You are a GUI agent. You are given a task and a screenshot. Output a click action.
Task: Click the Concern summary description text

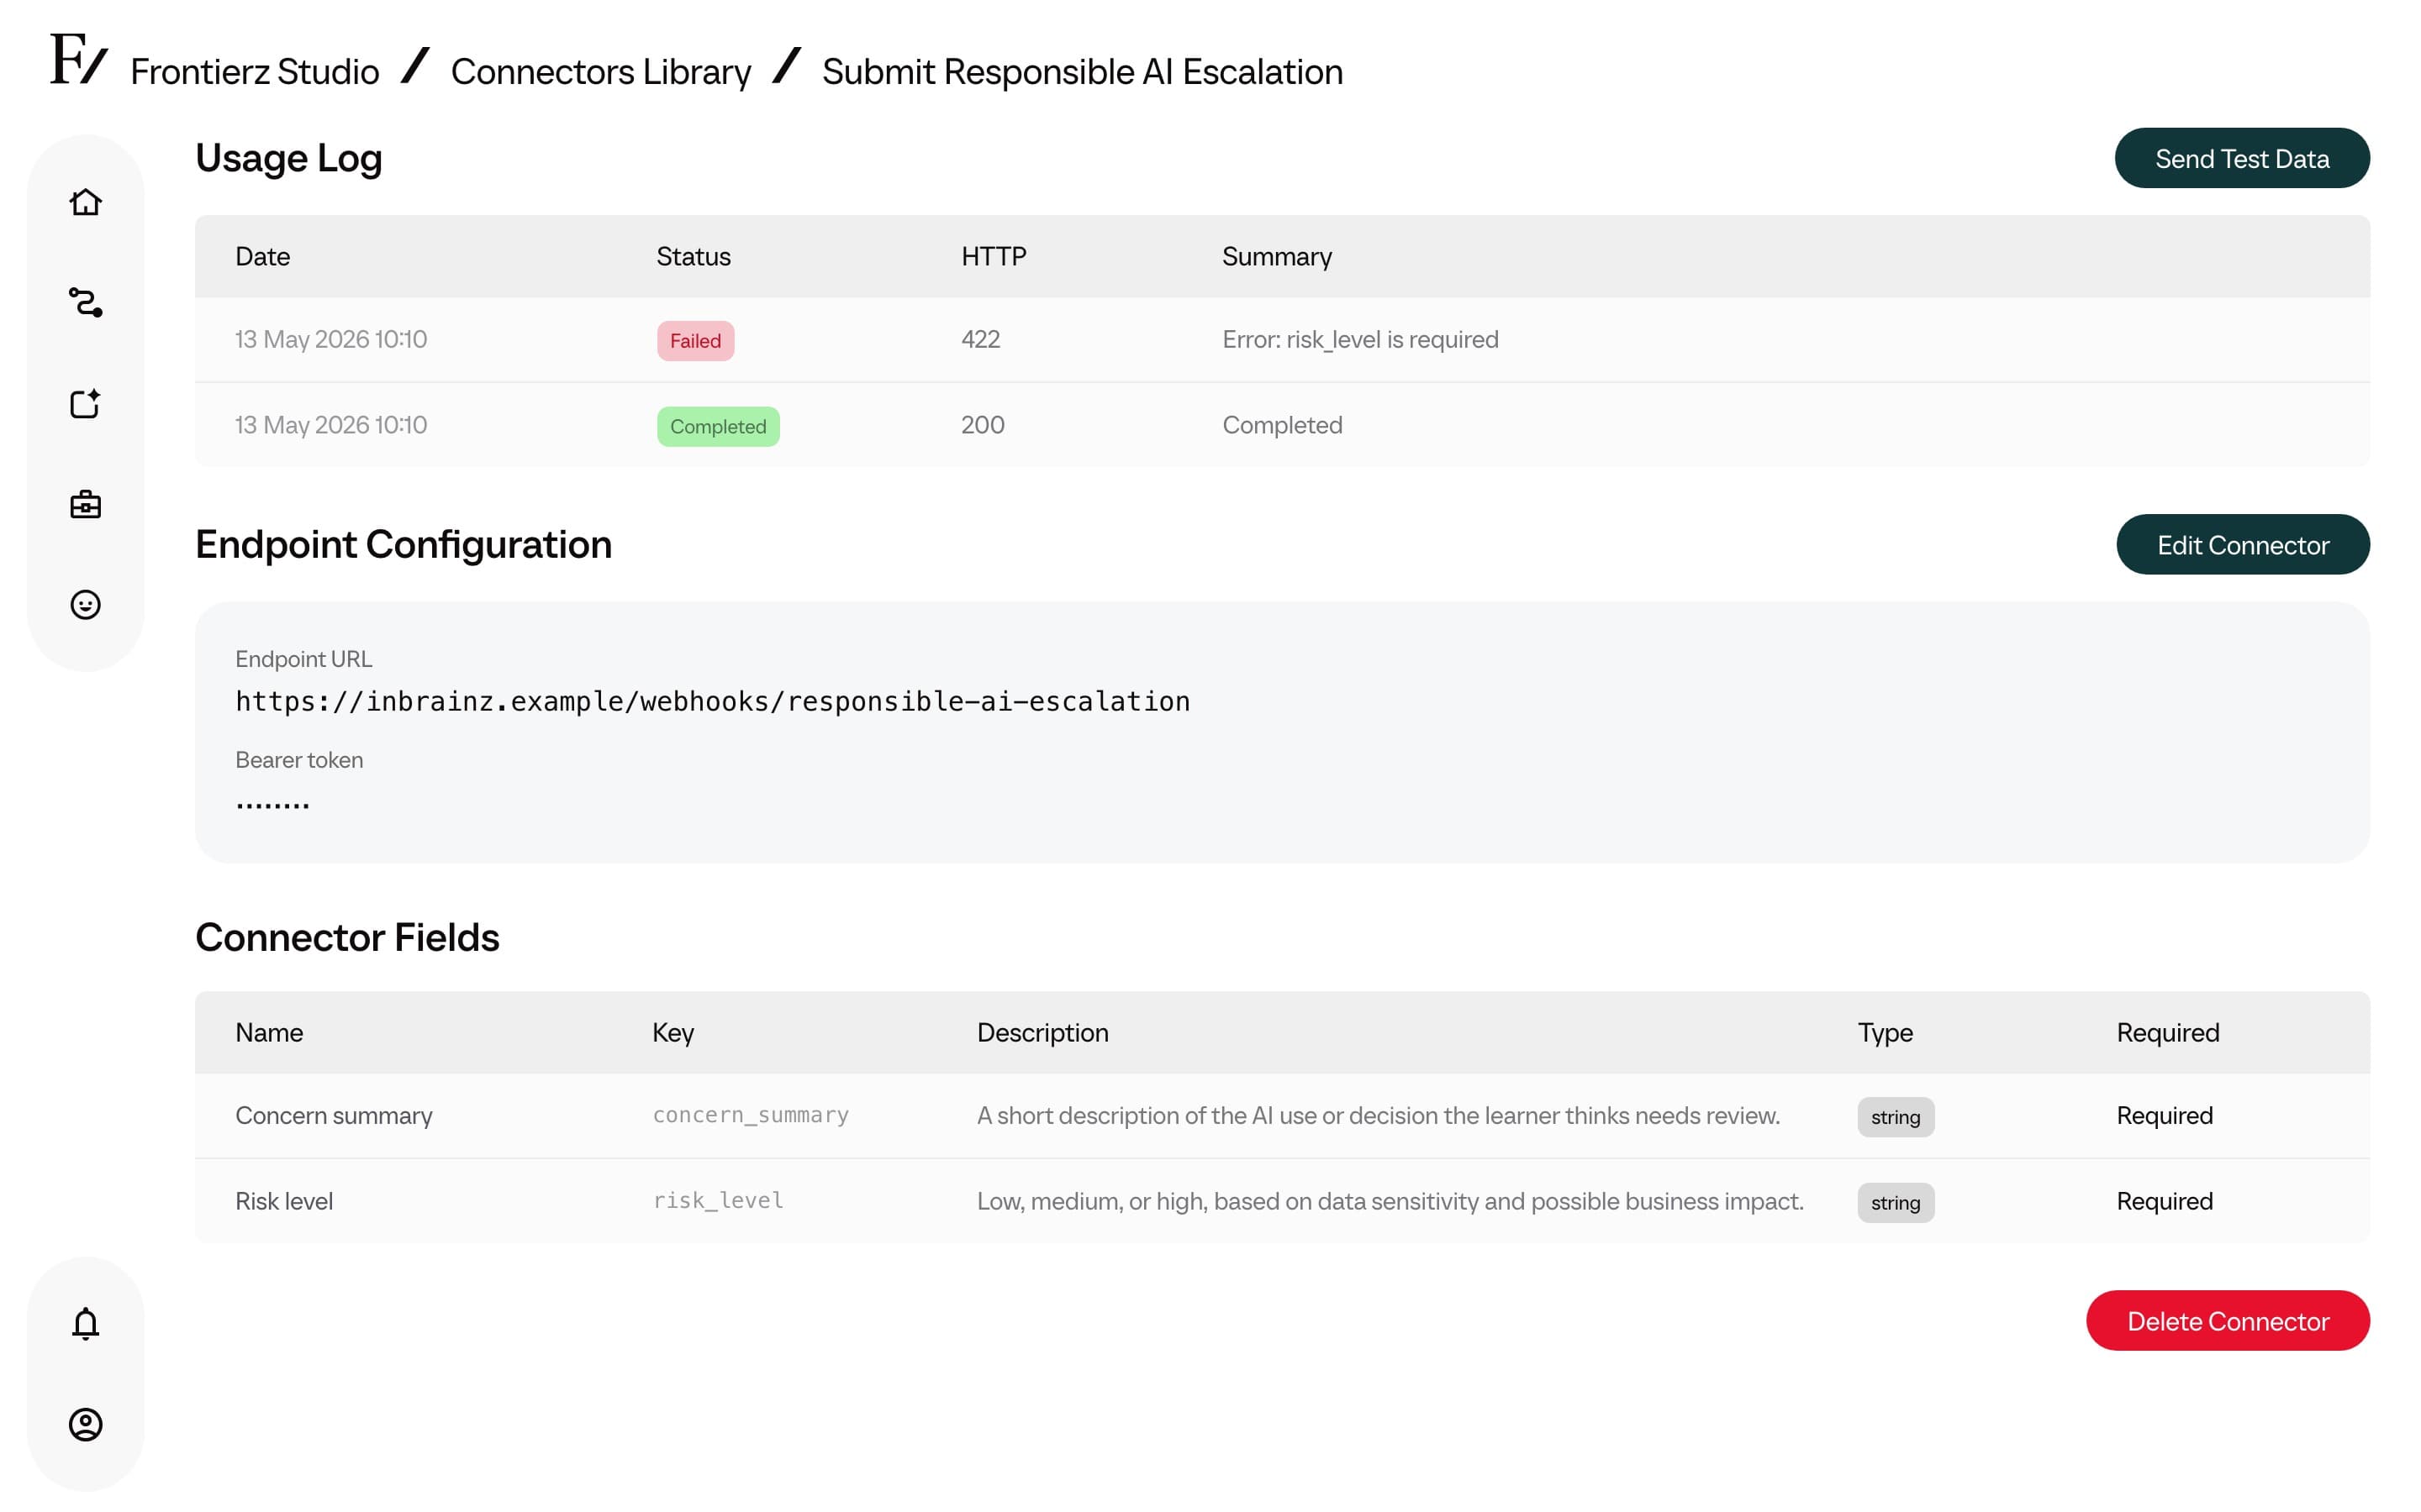pyautogui.click(x=1378, y=1116)
